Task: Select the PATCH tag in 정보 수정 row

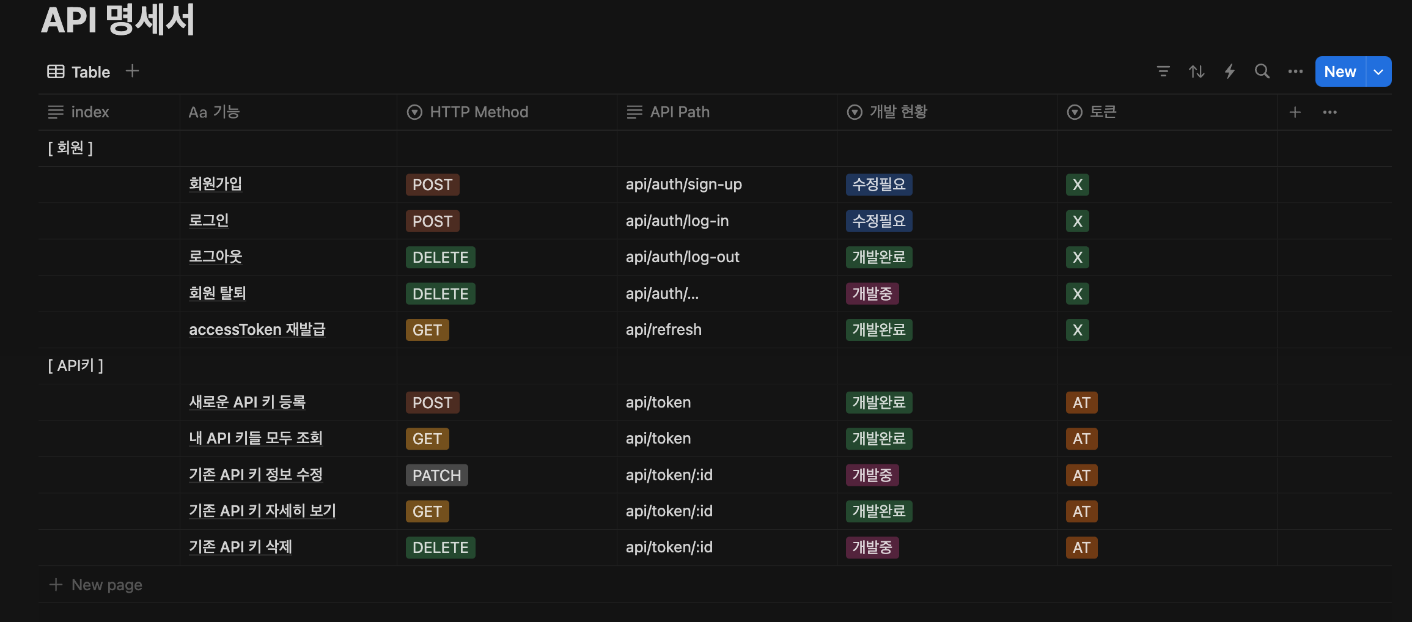Action: tap(436, 475)
